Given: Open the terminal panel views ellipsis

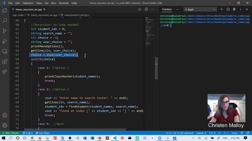Looking at the screenshot, I should (x=177, y=9).
